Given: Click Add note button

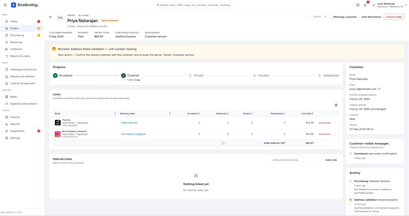Looking at the screenshot, I should tap(331, 160).
